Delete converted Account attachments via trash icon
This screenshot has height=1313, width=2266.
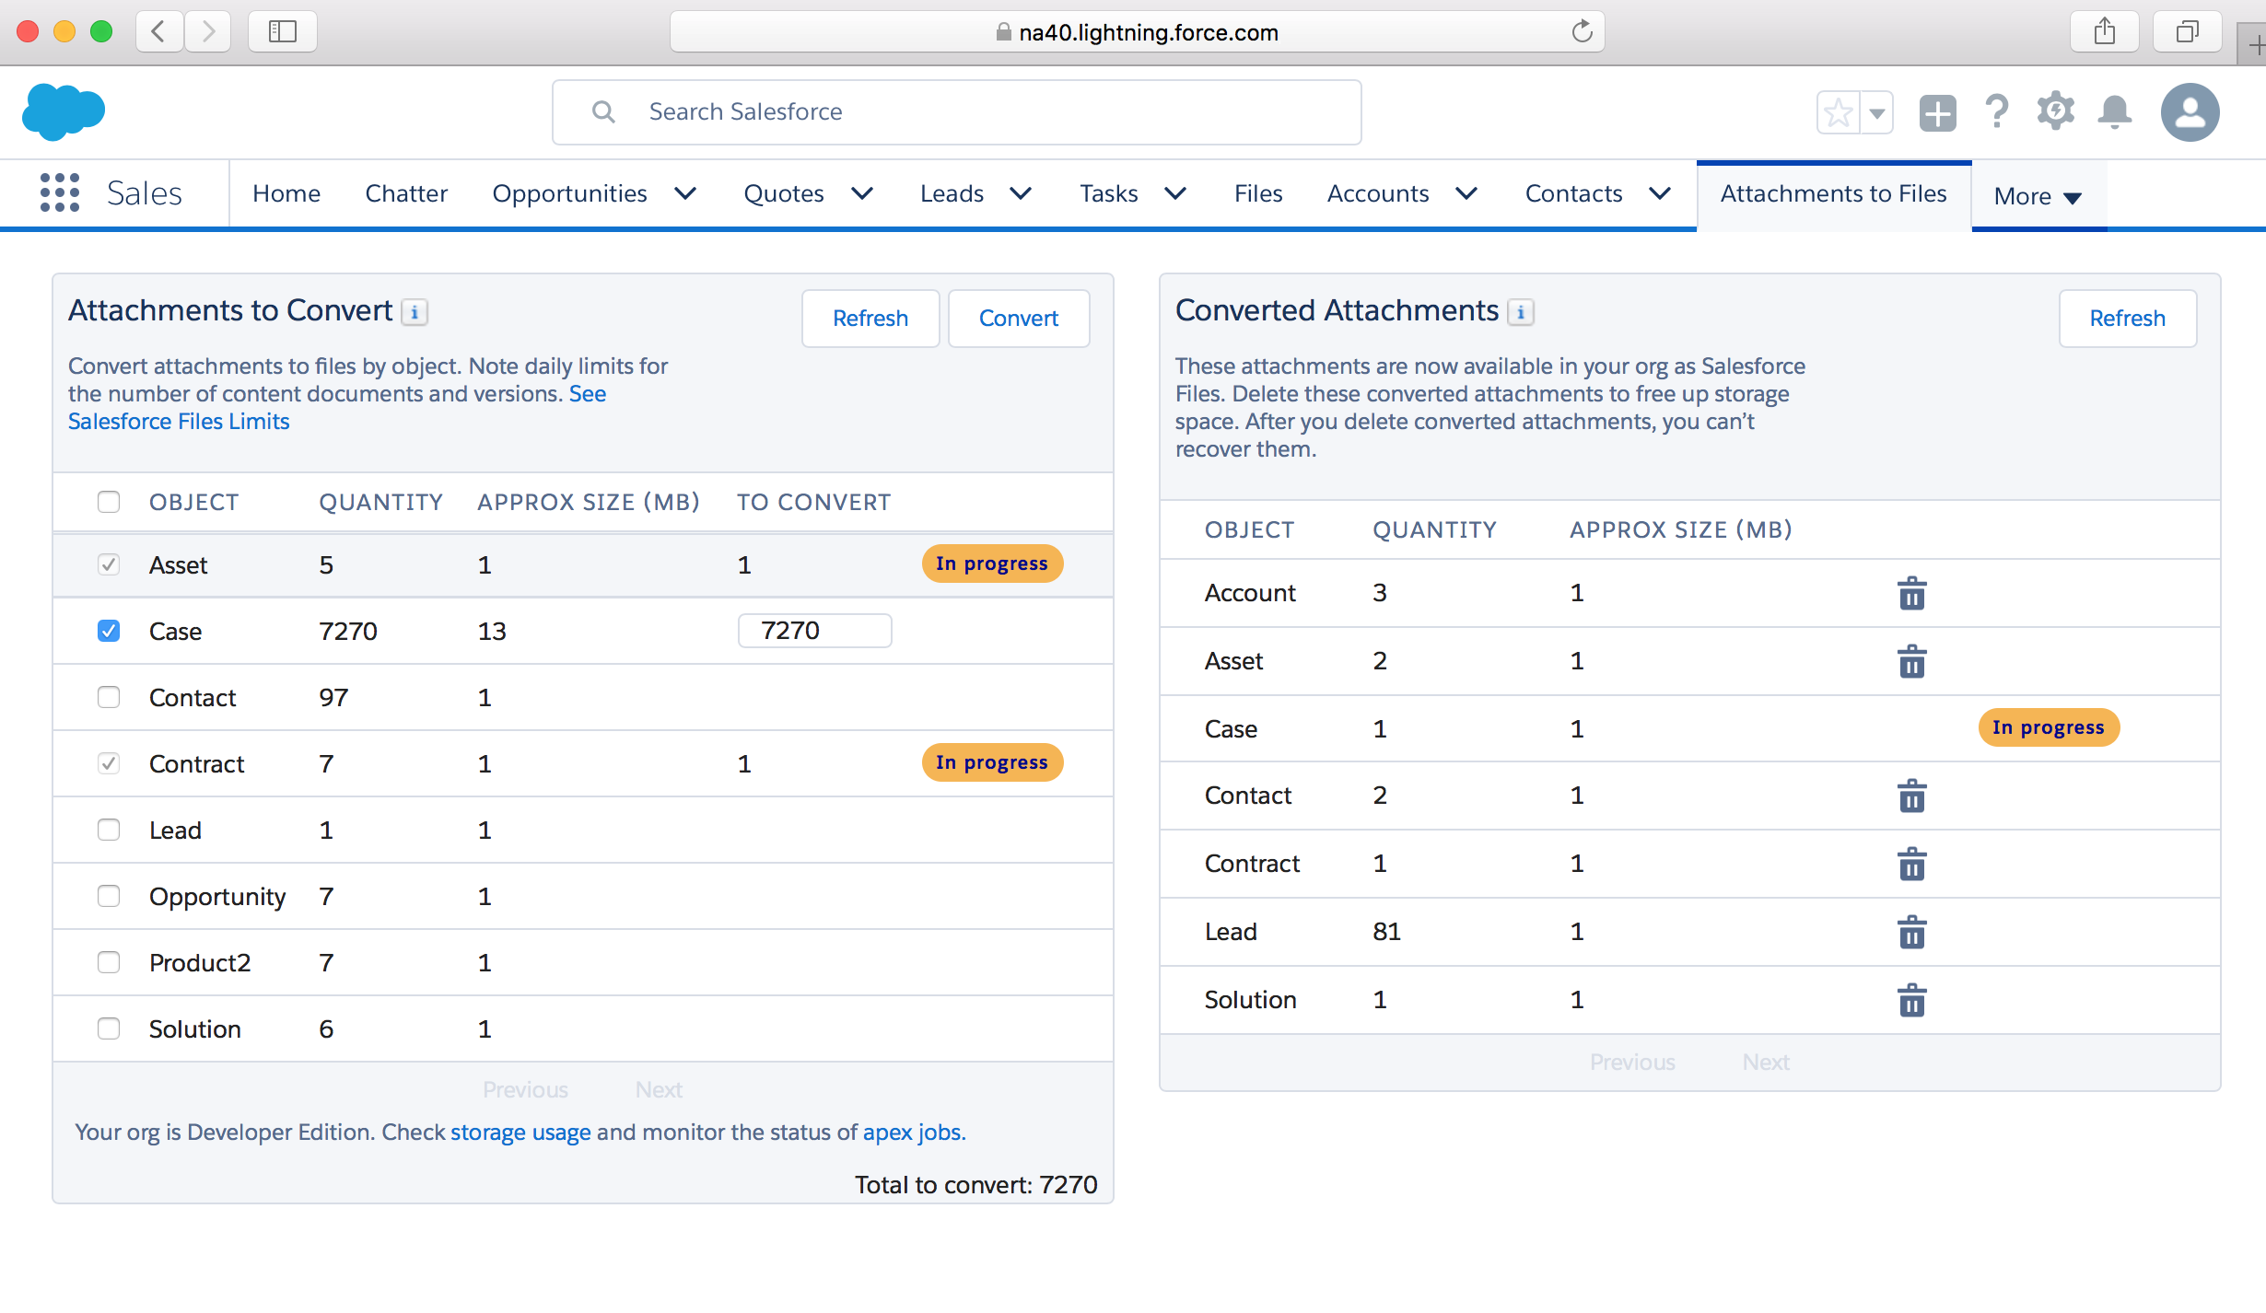[x=1912, y=593]
